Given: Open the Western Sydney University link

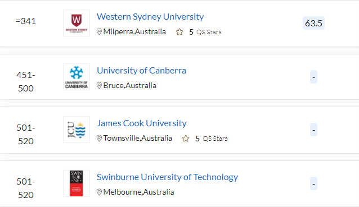Looking at the screenshot, I should pyautogui.click(x=150, y=17).
